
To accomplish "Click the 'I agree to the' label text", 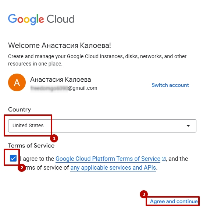I will 37,159.
